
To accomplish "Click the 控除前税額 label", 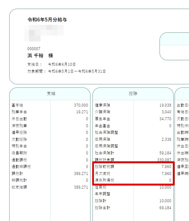I will (x=104, y=167).
